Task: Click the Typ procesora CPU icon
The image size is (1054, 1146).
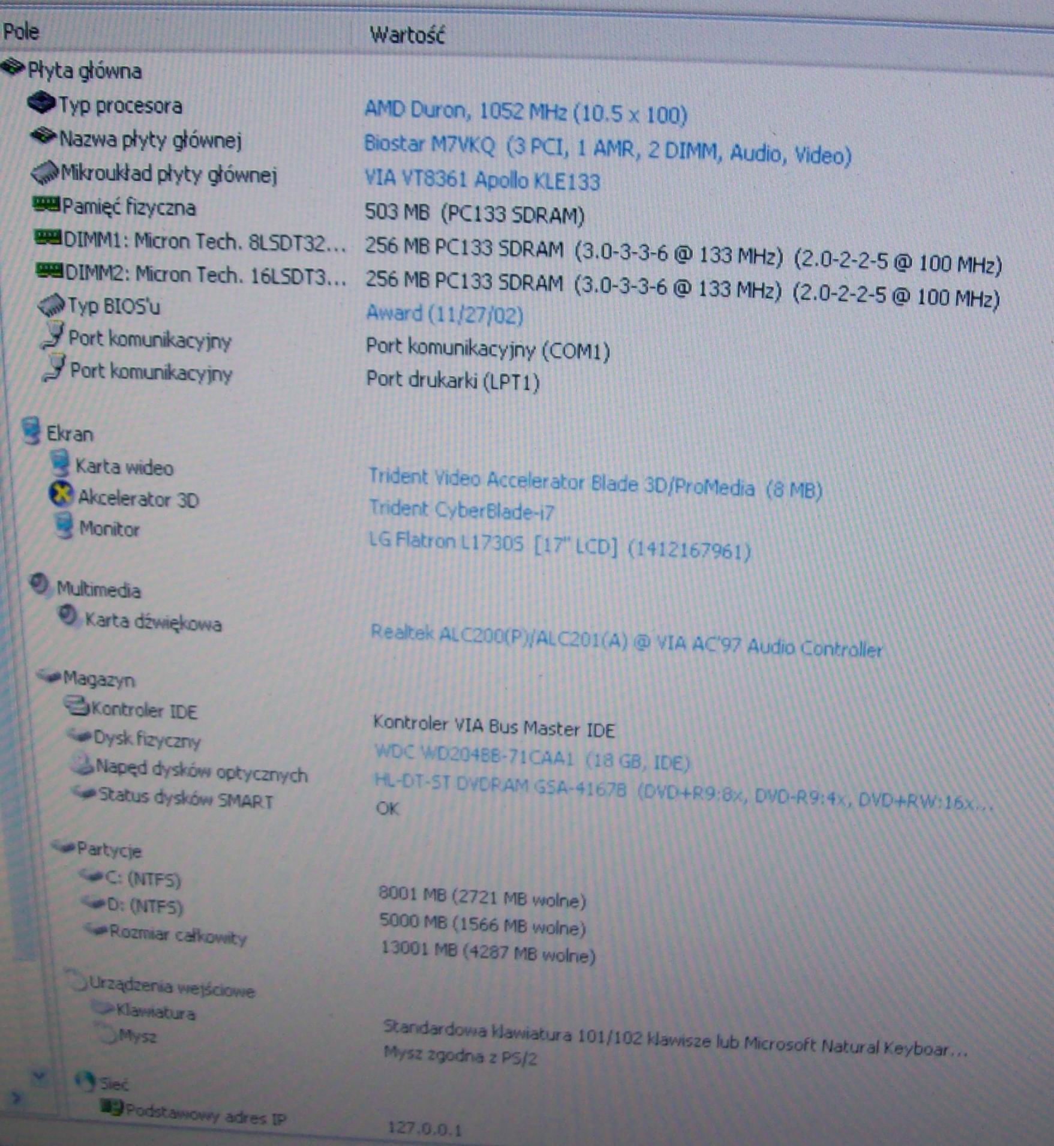Action: pyautogui.click(x=42, y=103)
